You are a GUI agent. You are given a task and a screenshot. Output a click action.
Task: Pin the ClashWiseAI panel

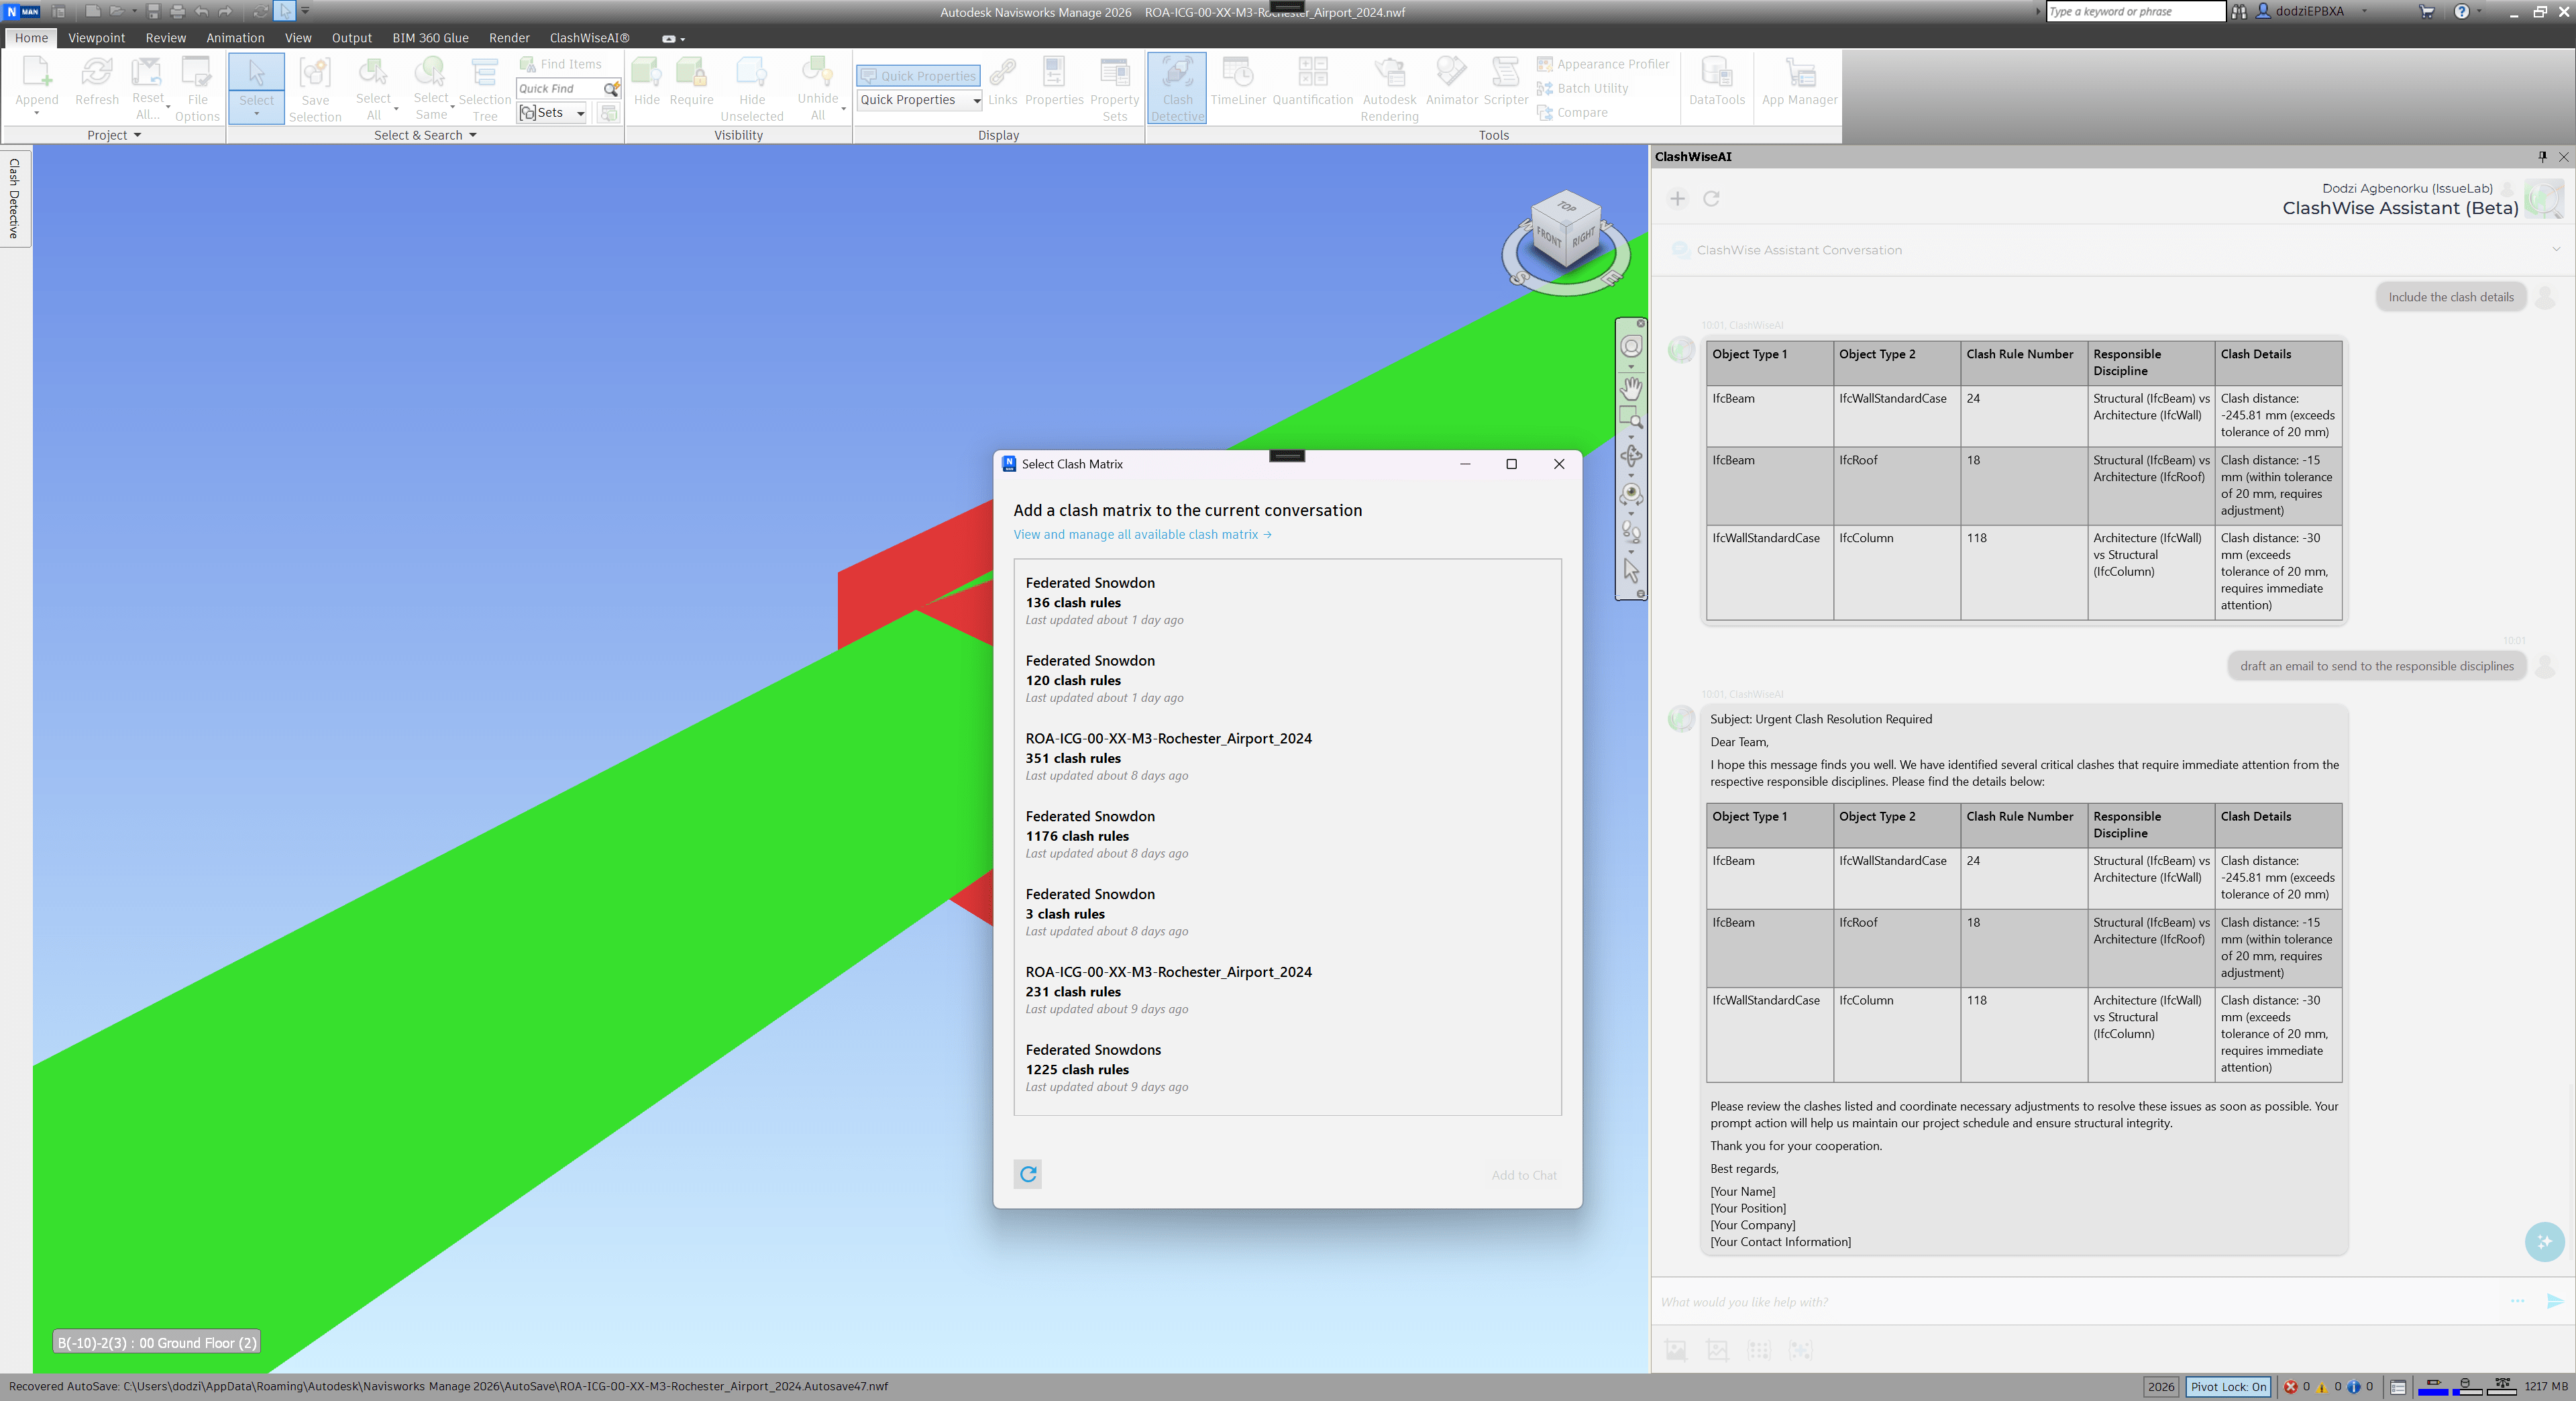2542,156
